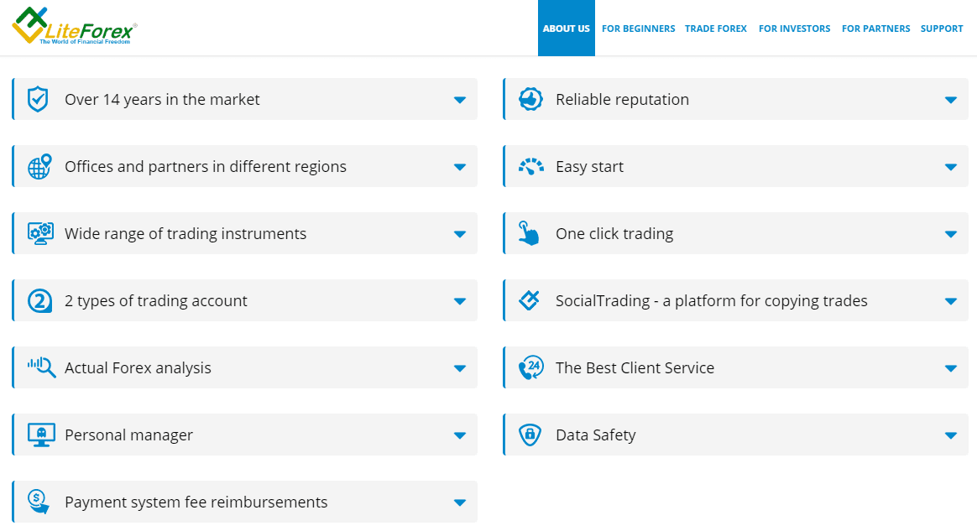
Task: Click 'Data Safety' text
Action: [596, 435]
